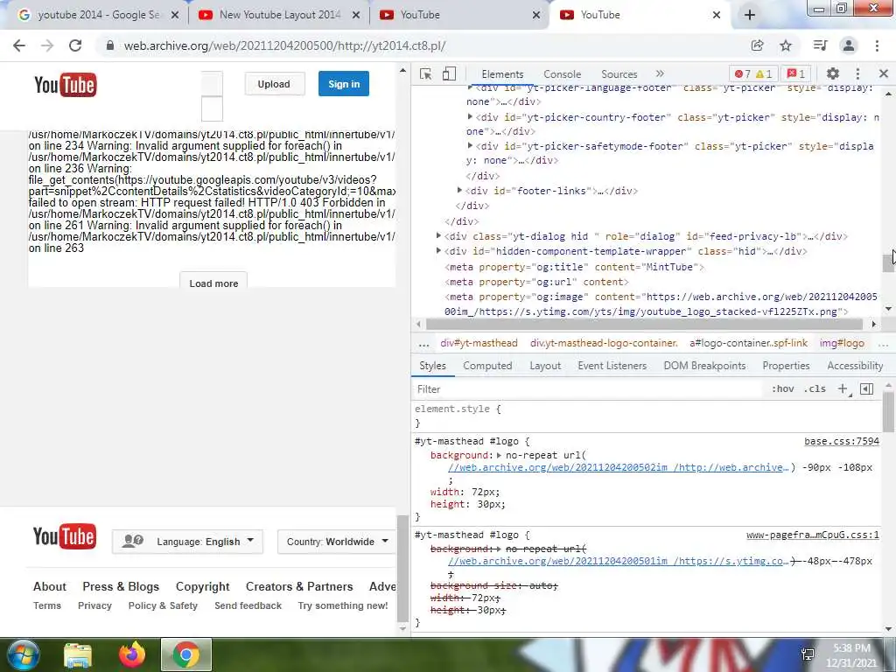The width and height of the screenshot is (896, 672).
Task: Expand the footer-links div node
Action: click(x=460, y=190)
